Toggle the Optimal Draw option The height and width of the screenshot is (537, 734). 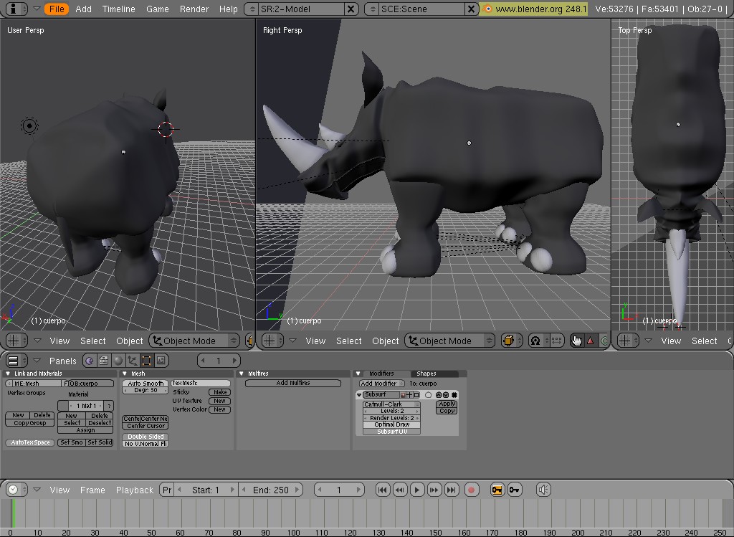(392, 424)
